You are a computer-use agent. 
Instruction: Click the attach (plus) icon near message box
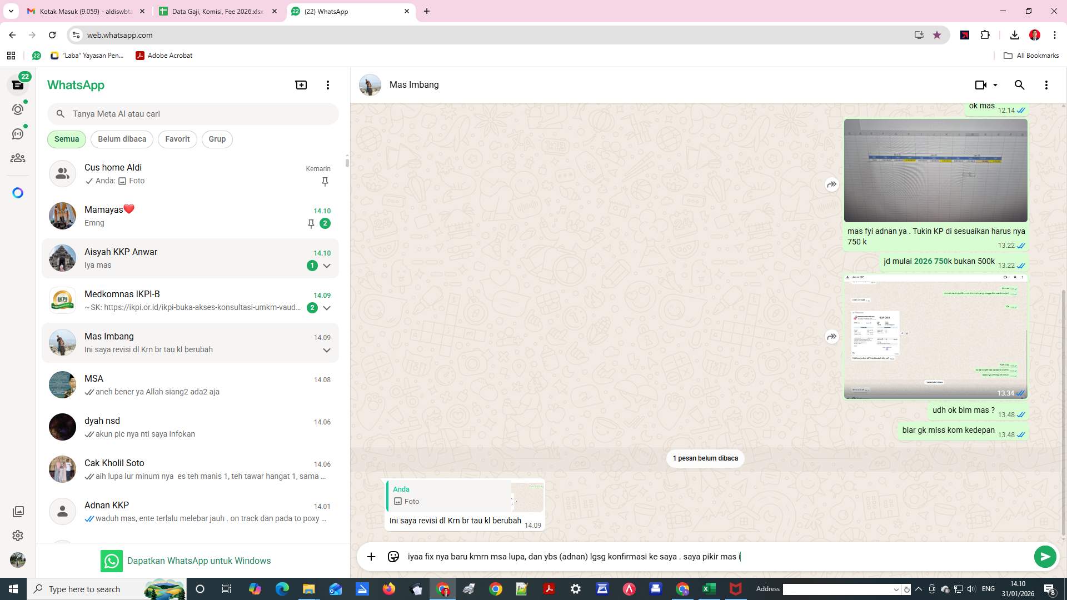click(371, 556)
